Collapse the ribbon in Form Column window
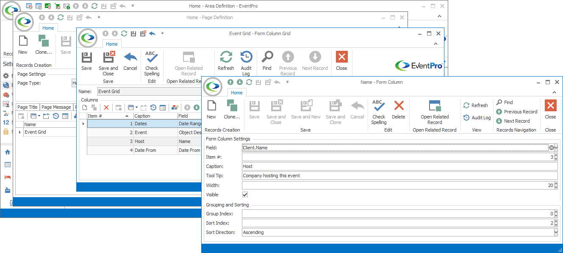The height and width of the screenshot is (253, 563). pyautogui.click(x=553, y=92)
